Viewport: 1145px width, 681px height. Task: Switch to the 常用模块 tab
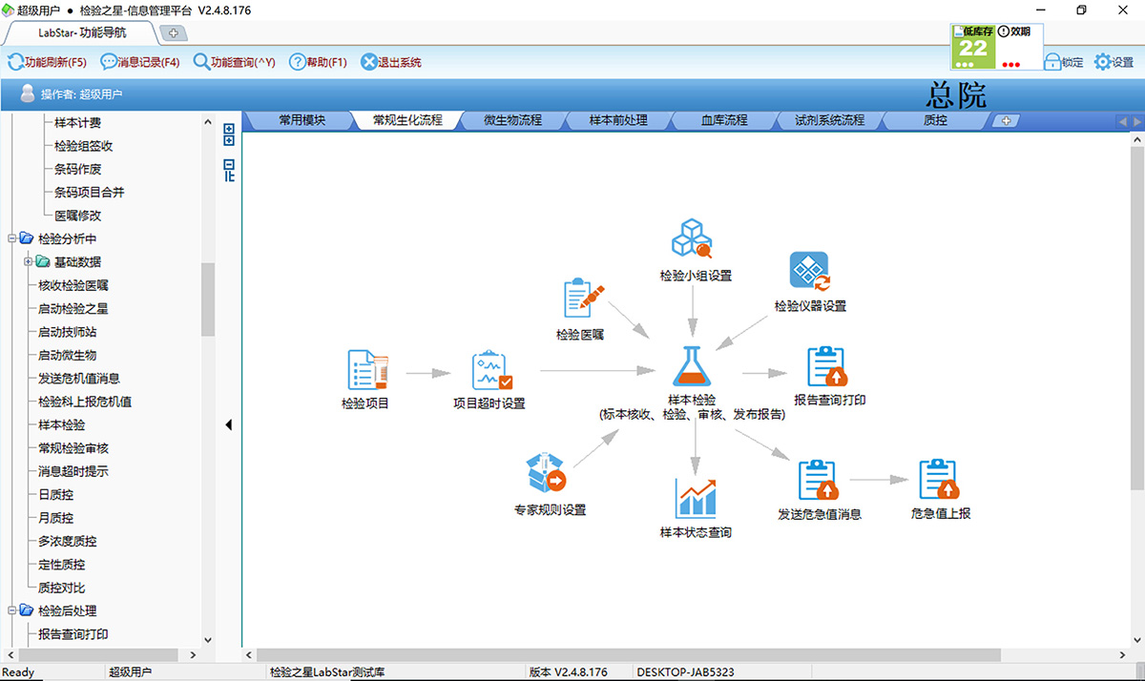[x=302, y=120]
